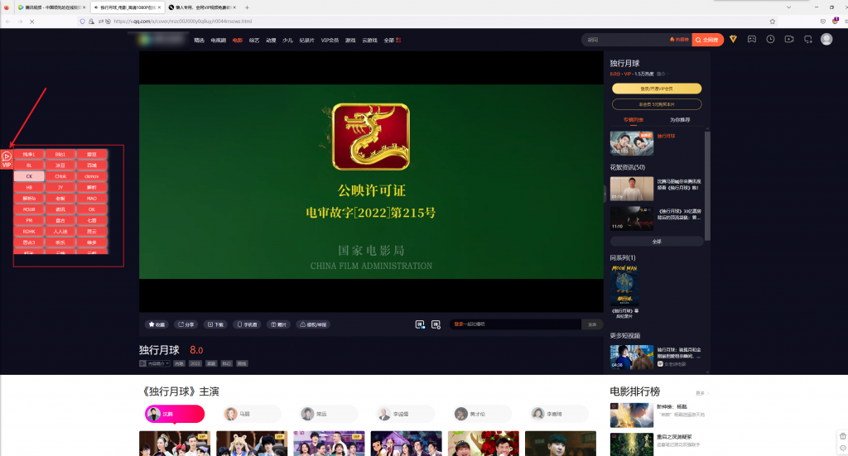The image size is (848, 456).
Task: Click the browser address bar URL
Action: [x=183, y=21]
